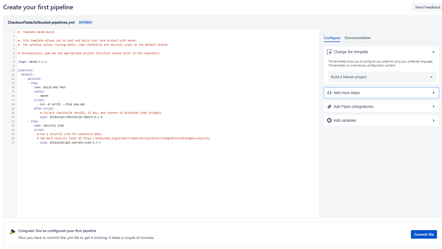
Task: Select the Configure tab
Action: click(332, 38)
